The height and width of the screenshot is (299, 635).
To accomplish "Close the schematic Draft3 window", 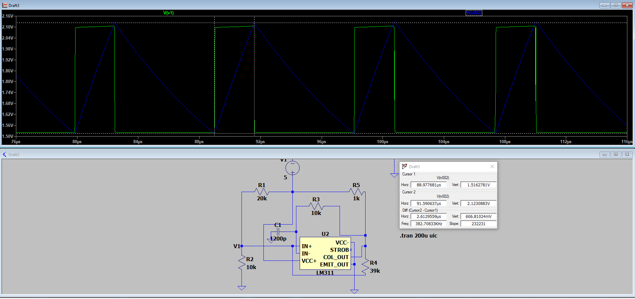I will pyautogui.click(x=627, y=154).
